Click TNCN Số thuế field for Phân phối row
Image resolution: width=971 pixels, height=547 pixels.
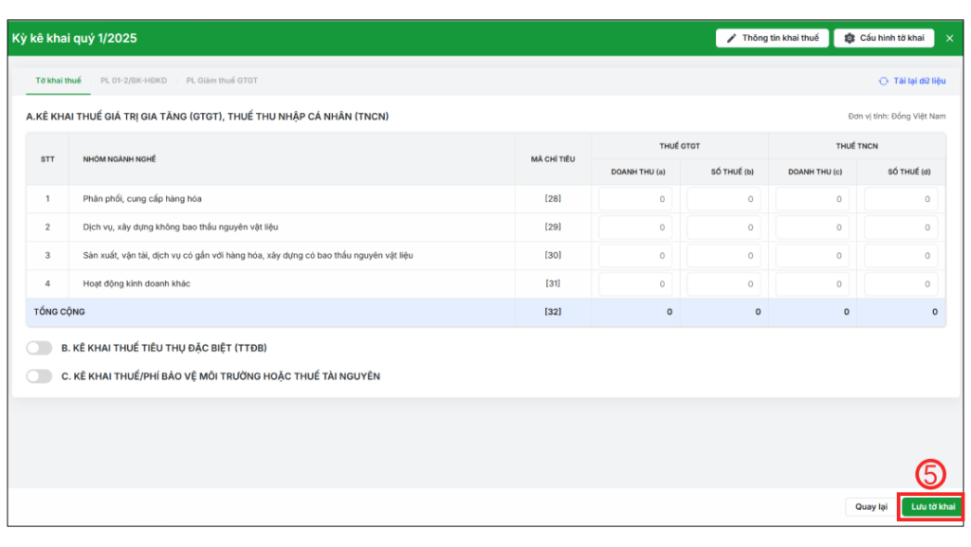pos(901,199)
